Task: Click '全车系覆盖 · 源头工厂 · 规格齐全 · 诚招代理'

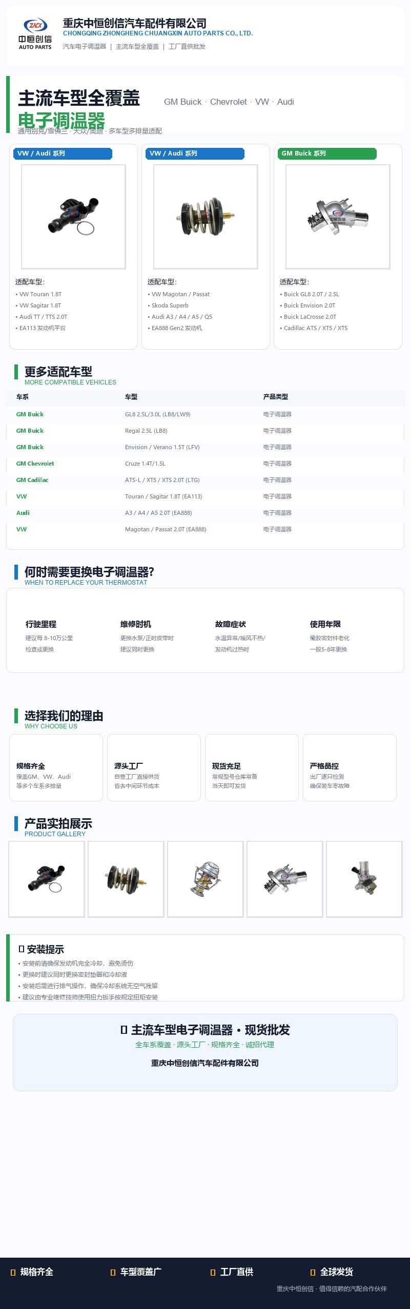Action: point(205,1045)
